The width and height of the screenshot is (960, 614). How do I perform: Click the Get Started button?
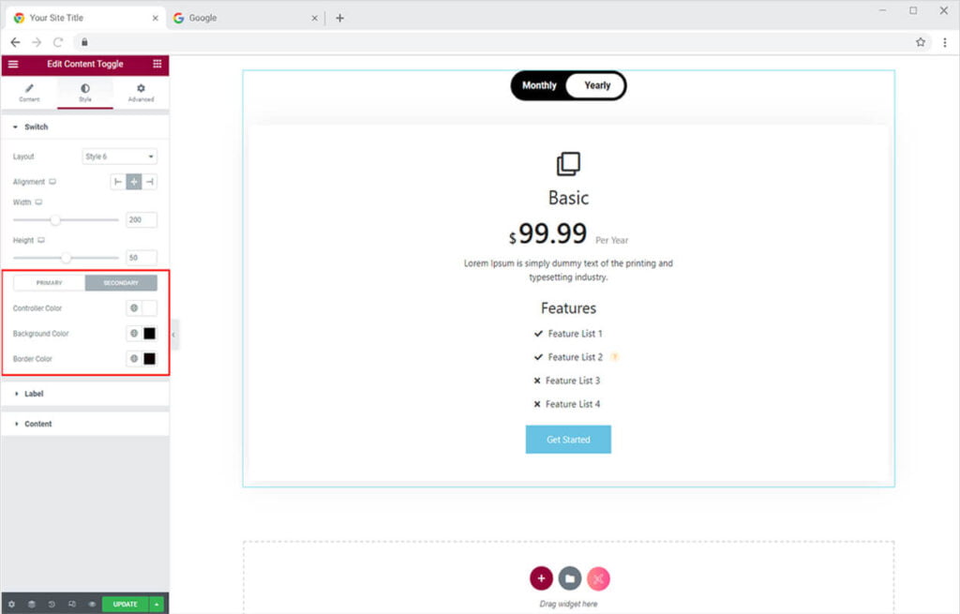pos(568,440)
